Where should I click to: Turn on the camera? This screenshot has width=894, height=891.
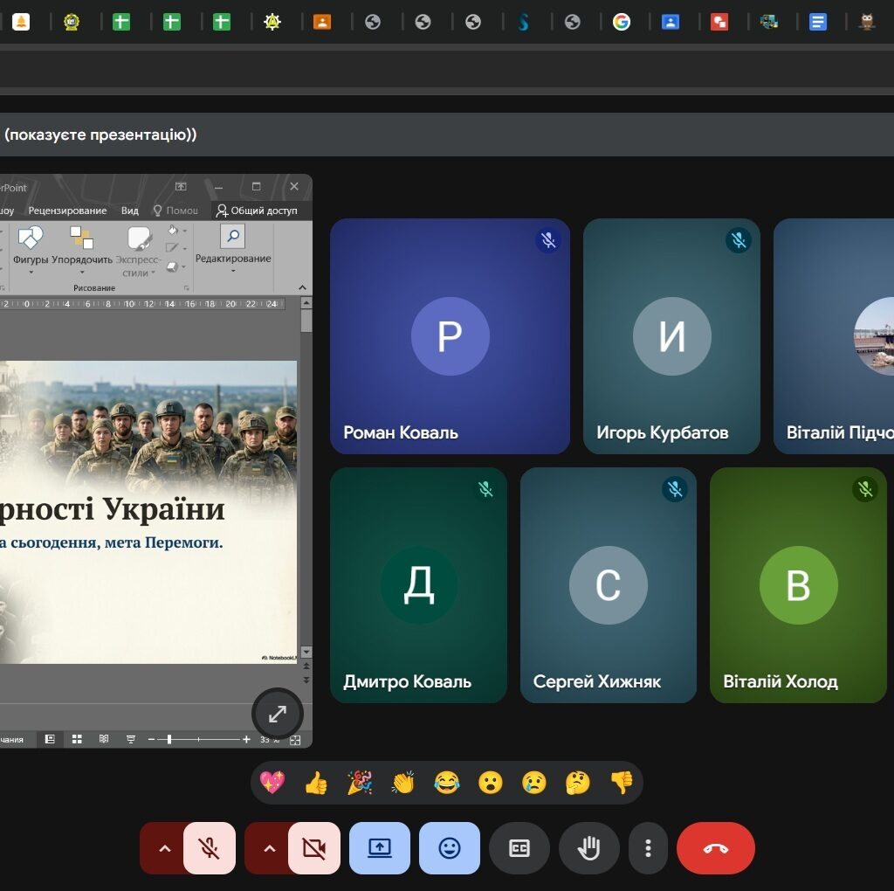314,848
